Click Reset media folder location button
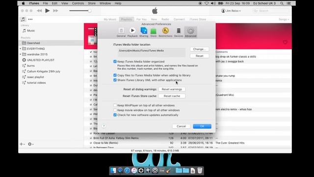Screen dimensions: 314x177 point(199,56)
